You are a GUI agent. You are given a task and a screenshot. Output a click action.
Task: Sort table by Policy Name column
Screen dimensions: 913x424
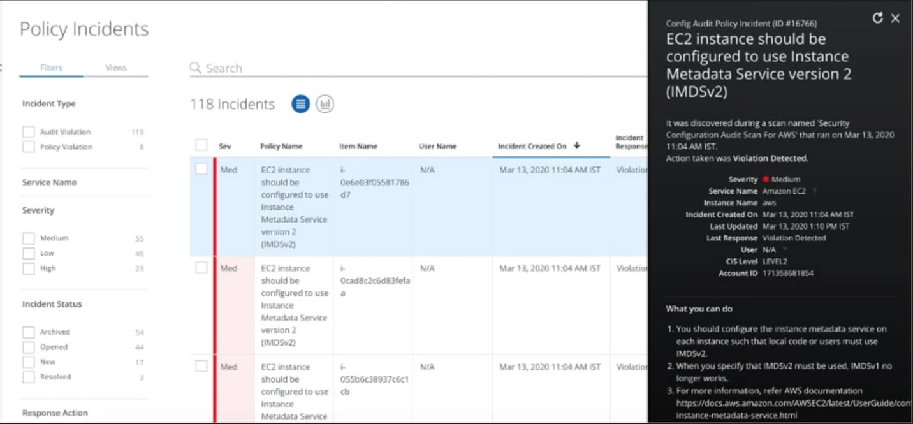point(281,146)
